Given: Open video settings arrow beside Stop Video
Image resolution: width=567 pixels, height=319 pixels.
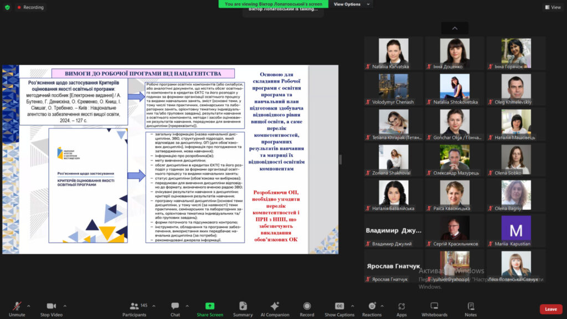Looking at the screenshot, I should [65, 306].
